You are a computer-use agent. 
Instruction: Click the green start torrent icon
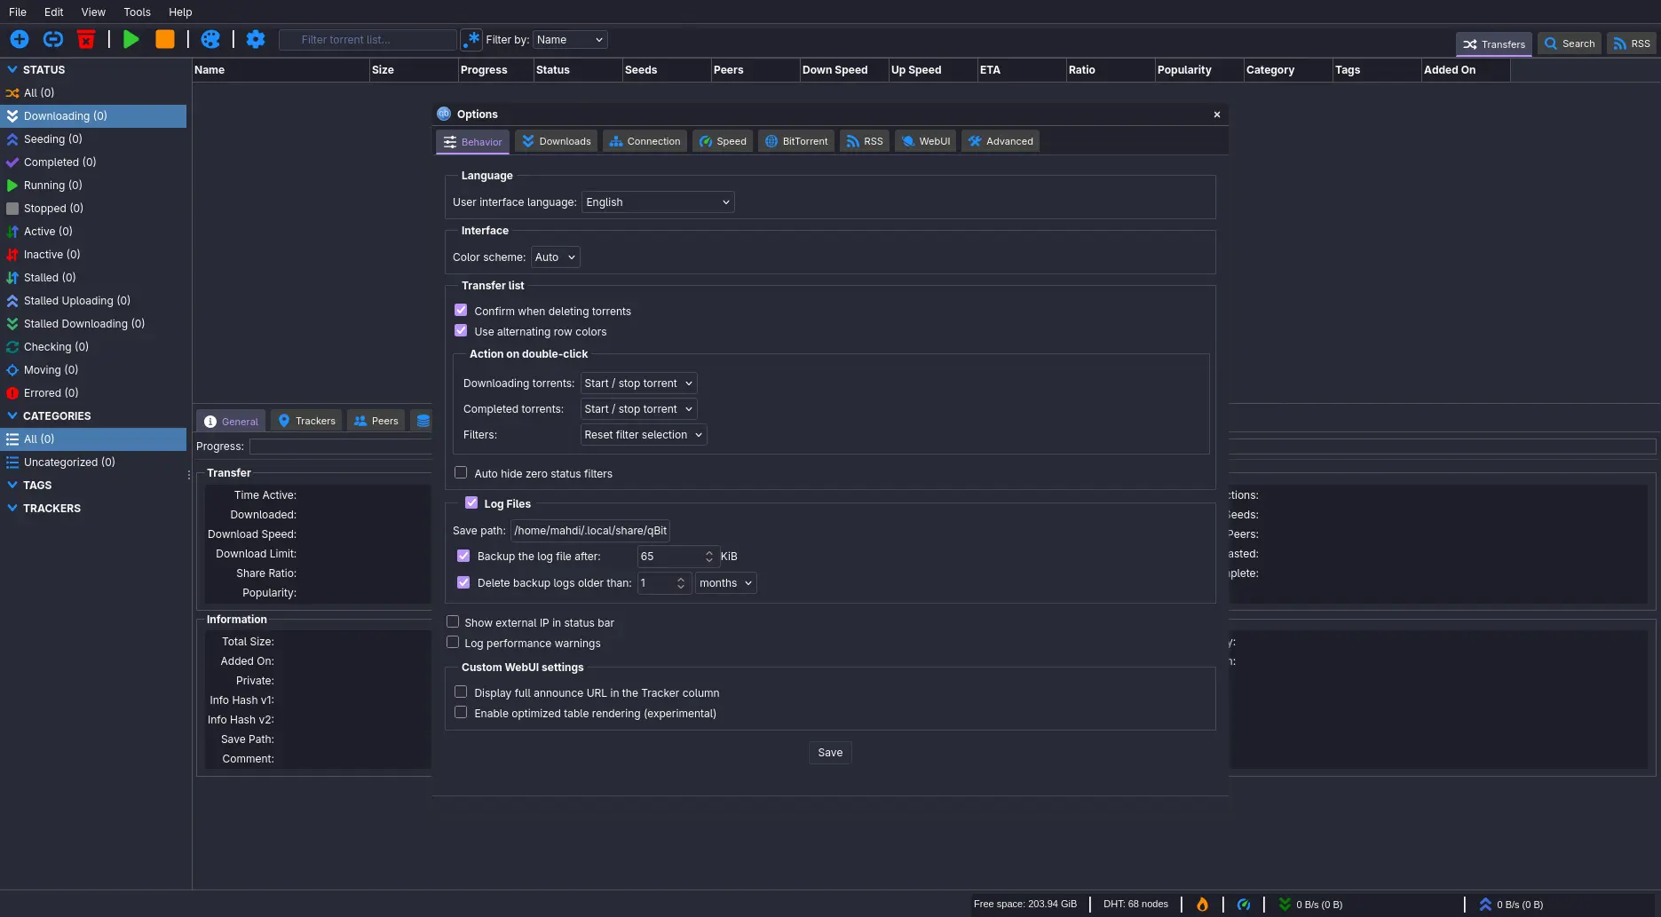tap(131, 39)
